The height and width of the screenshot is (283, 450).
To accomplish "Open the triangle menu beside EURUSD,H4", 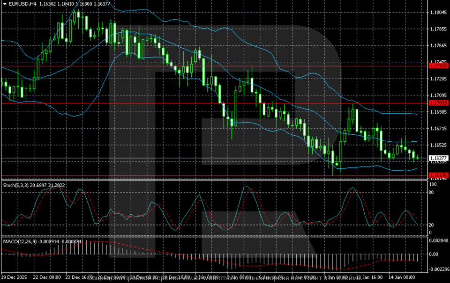I will point(4,4).
